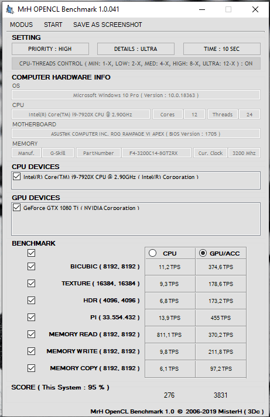Click the HDR GPU result 173,2 TPS

pyautogui.click(x=221, y=301)
